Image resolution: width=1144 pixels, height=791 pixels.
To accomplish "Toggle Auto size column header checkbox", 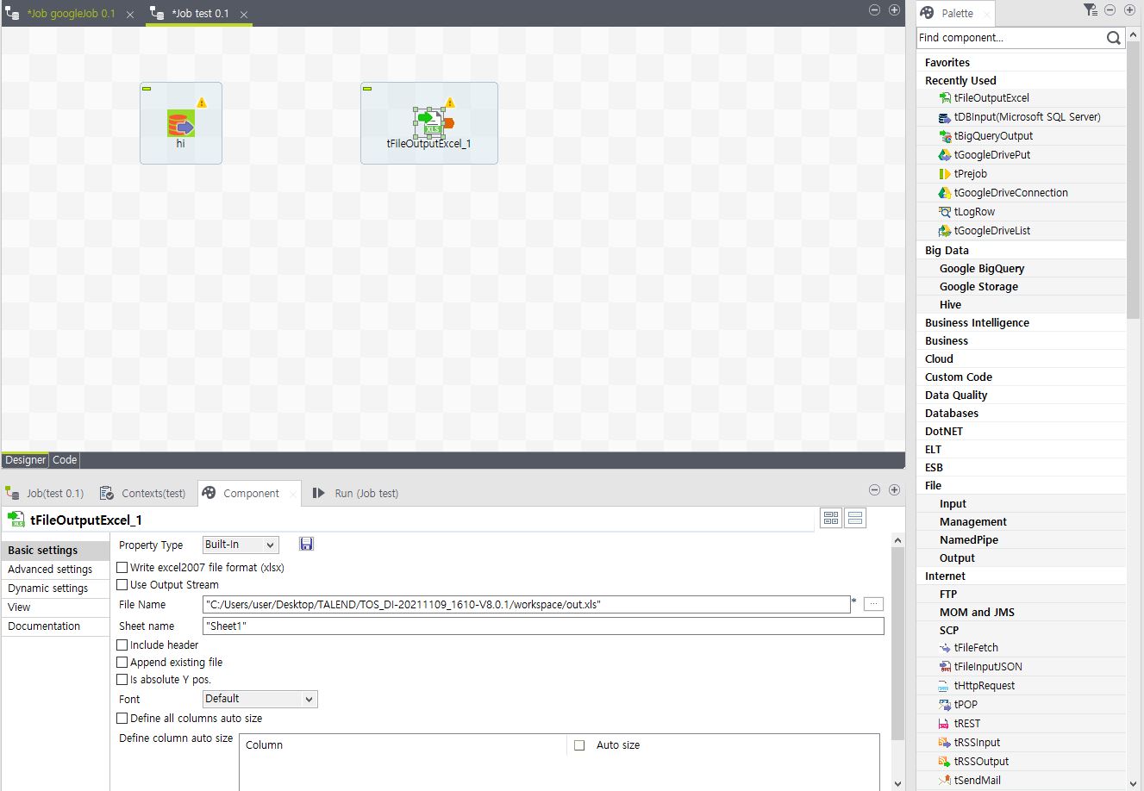I will point(579,745).
